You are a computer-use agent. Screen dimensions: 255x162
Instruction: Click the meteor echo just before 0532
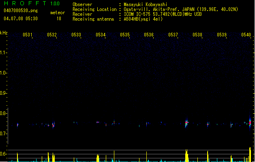(x=54, y=125)
